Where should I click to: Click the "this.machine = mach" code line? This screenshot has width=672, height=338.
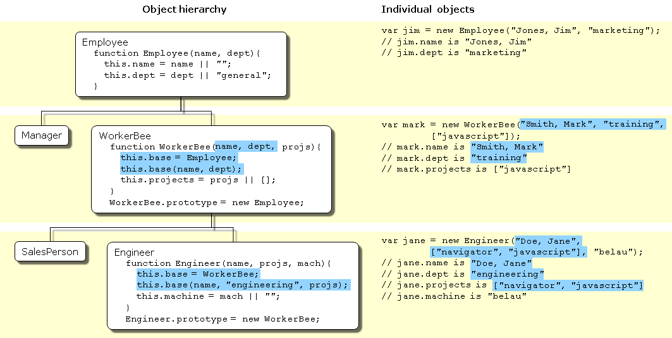207,296
